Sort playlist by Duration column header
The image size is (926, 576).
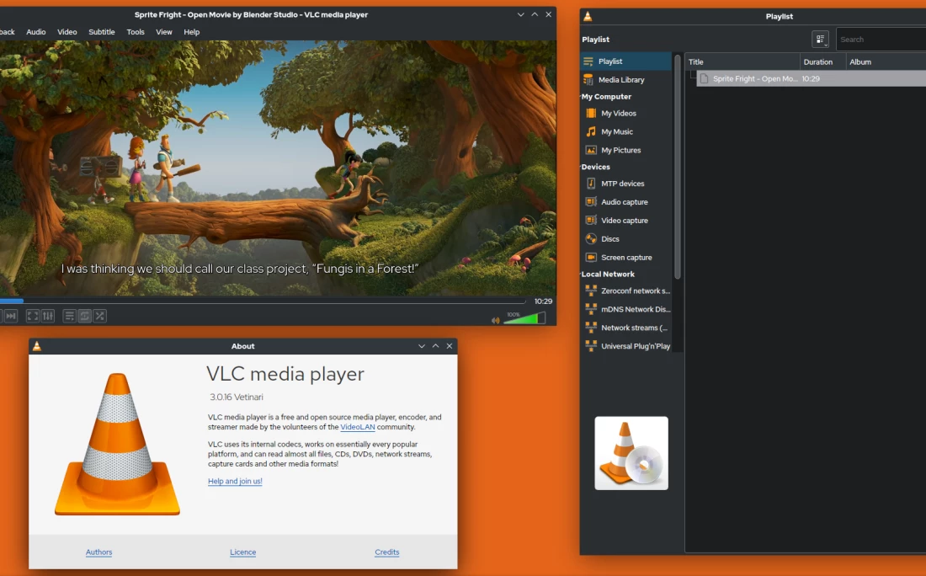[817, 62]
